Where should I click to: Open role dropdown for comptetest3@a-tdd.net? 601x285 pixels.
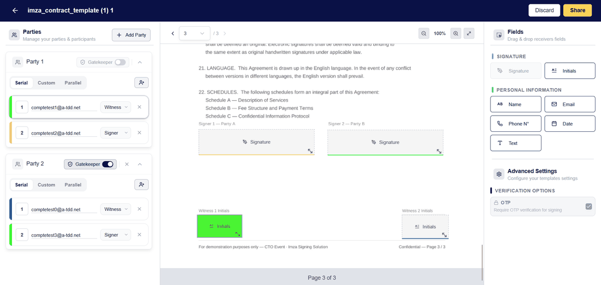tap(116, 234)
